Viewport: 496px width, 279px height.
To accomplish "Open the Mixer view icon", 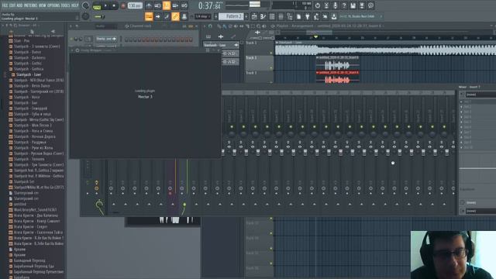I will point(281,16).
